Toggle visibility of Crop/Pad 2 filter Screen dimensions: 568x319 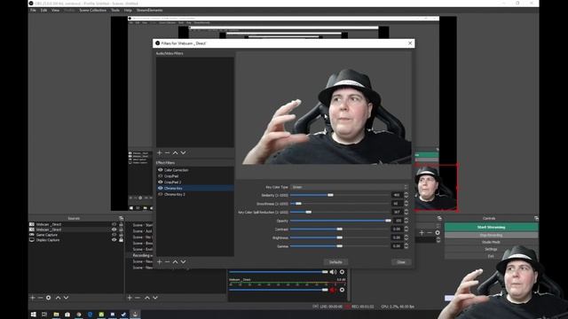[160, 182]
